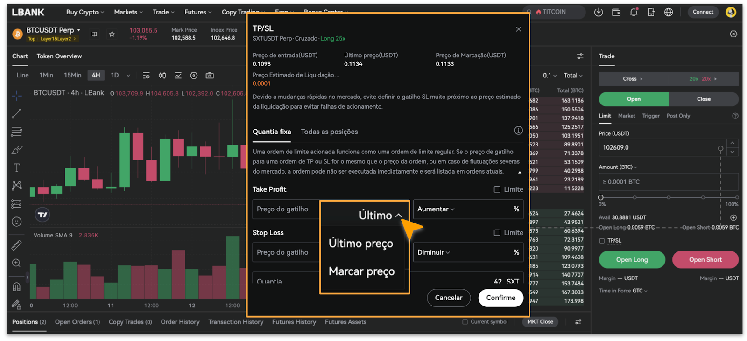The image size is (747, 341).
Task: Click the 100% mark on amount slider
Action: pos(737,197)
